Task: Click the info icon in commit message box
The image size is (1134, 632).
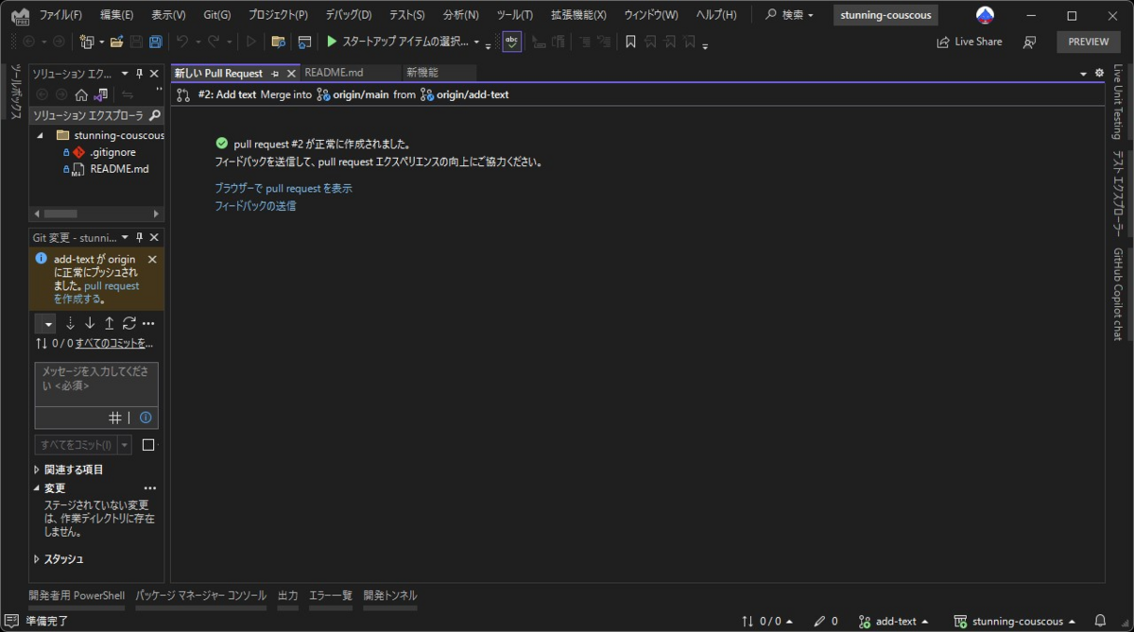Action: coord(146,418)
